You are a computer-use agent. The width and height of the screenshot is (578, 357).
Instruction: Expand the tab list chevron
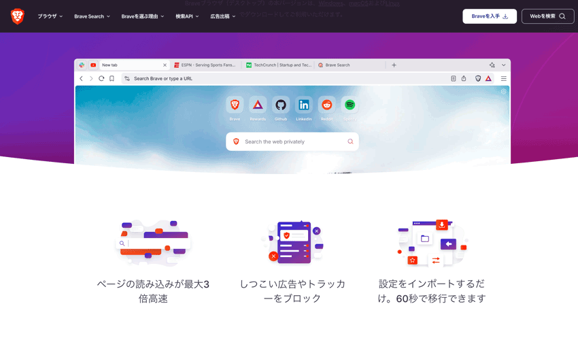click(x=503, y=65)
